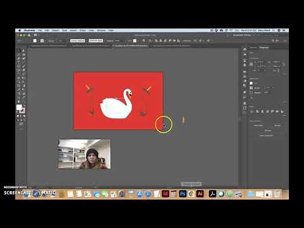Click the toolbar Fill color box
This screenshot has width=304, height=228.
(x=19, y=108)
